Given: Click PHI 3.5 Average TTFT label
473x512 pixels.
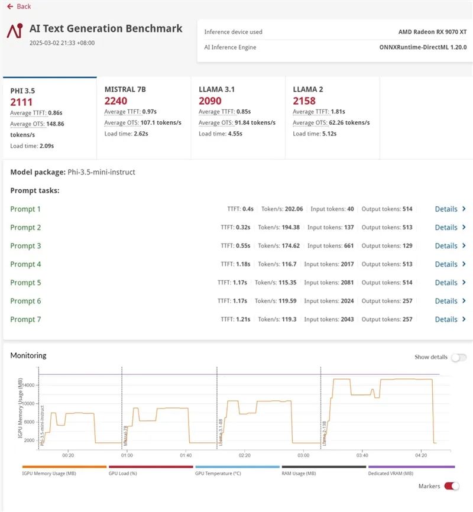Looking at the screenshot, I should click(28, 113).
